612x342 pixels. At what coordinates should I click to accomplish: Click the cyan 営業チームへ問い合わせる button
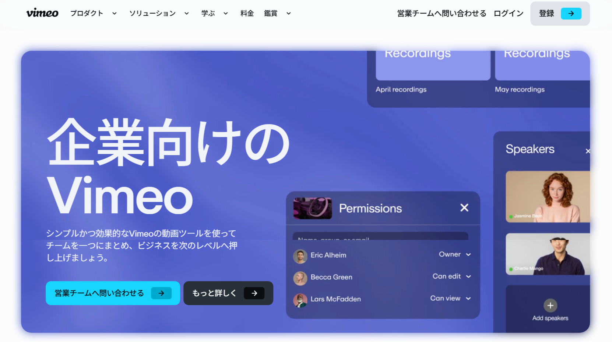(x=113, y=293)
